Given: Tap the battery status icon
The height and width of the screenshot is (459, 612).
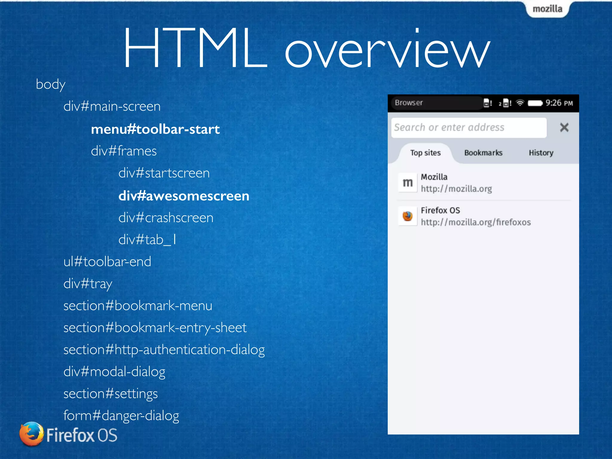Looking at the screenshot, I should click(535, 103).
